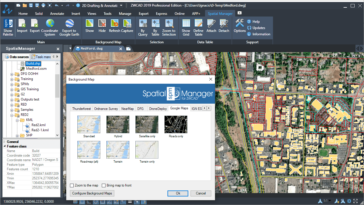The width and height of the screenshot is (364, 205).
Task: Click the Information link
Action: click(x=258, y=34)
